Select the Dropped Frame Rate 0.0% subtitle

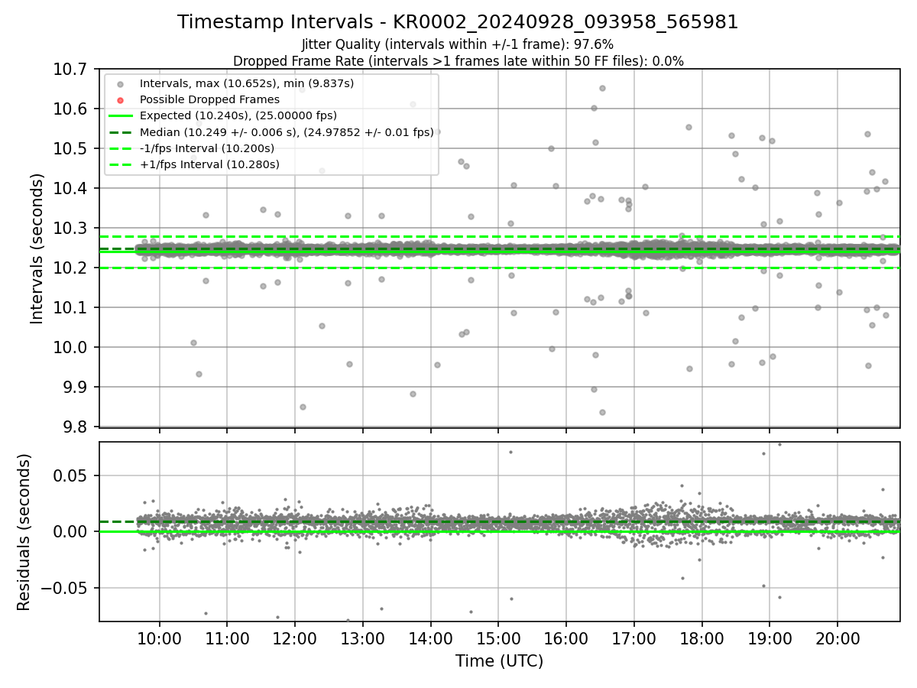458,60
